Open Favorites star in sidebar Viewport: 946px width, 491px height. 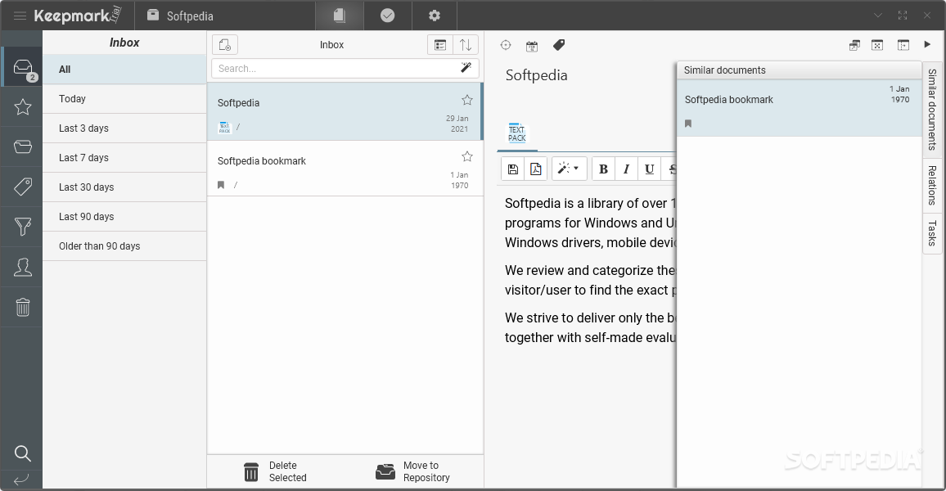(x=22, y=106)
